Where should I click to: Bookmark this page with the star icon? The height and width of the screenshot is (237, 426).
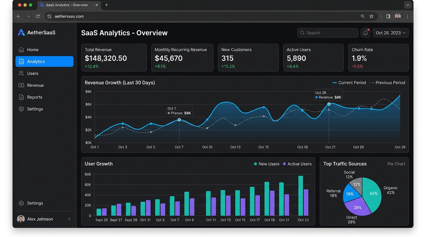[372, 16]
